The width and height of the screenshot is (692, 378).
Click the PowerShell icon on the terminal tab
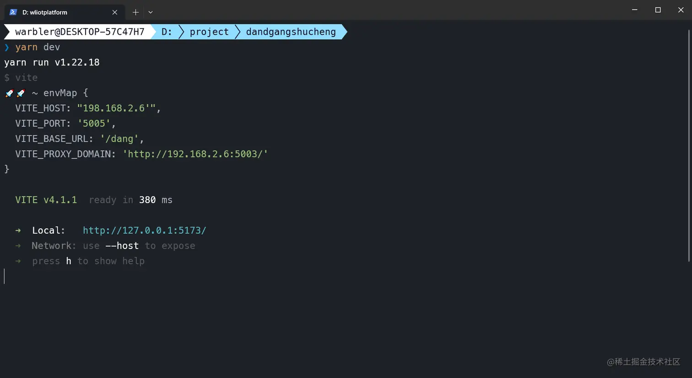click(x=13, y=12)
